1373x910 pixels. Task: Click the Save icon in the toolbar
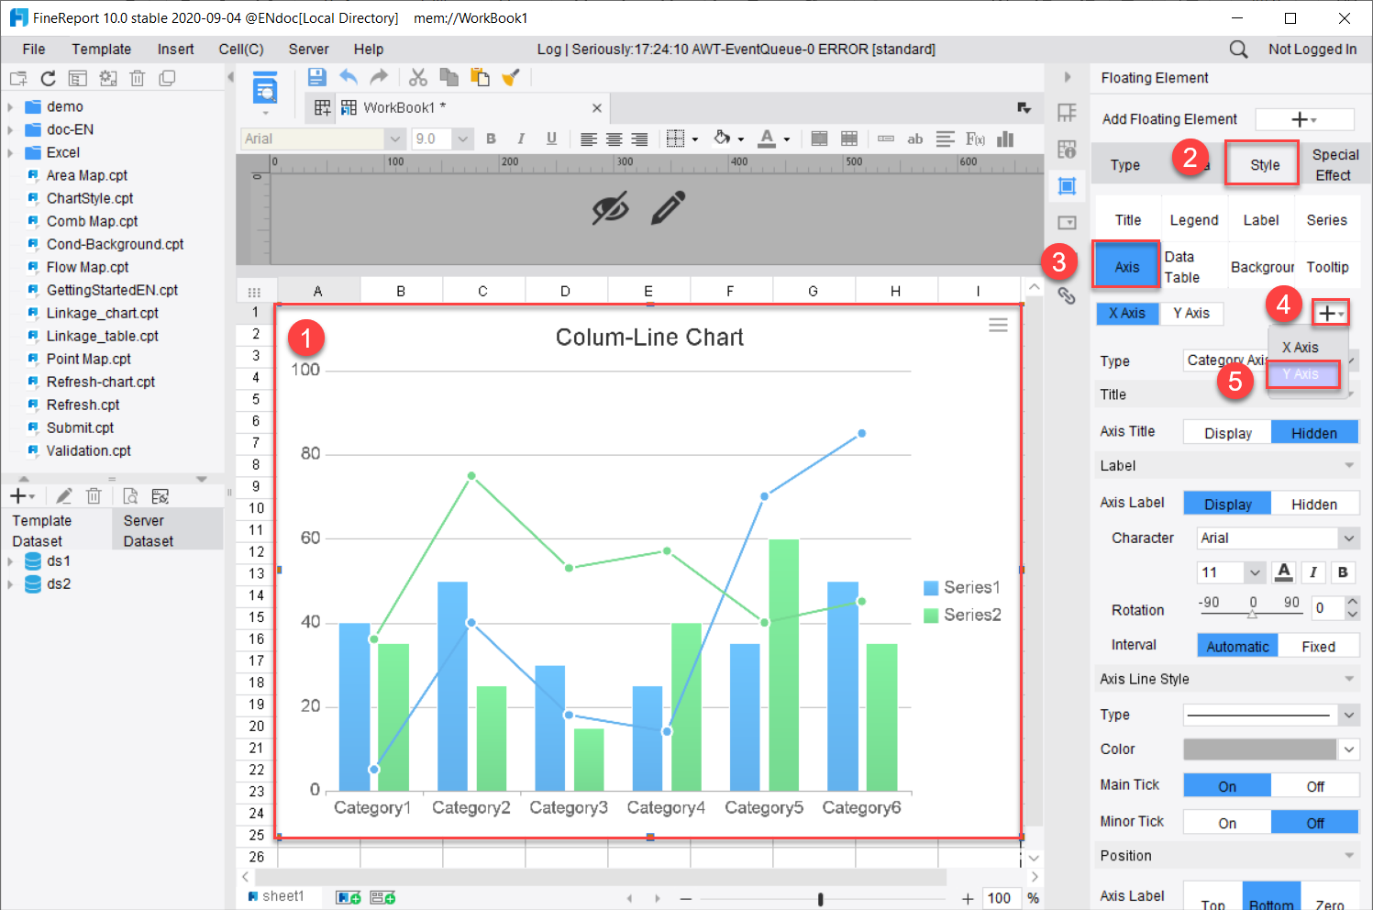[x=316, y=77]
